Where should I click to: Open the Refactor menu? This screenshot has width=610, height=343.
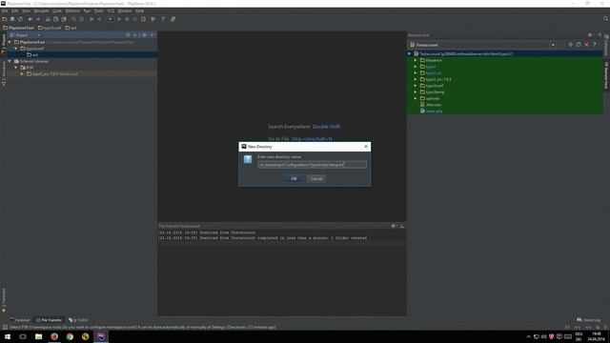coord(72,10)
